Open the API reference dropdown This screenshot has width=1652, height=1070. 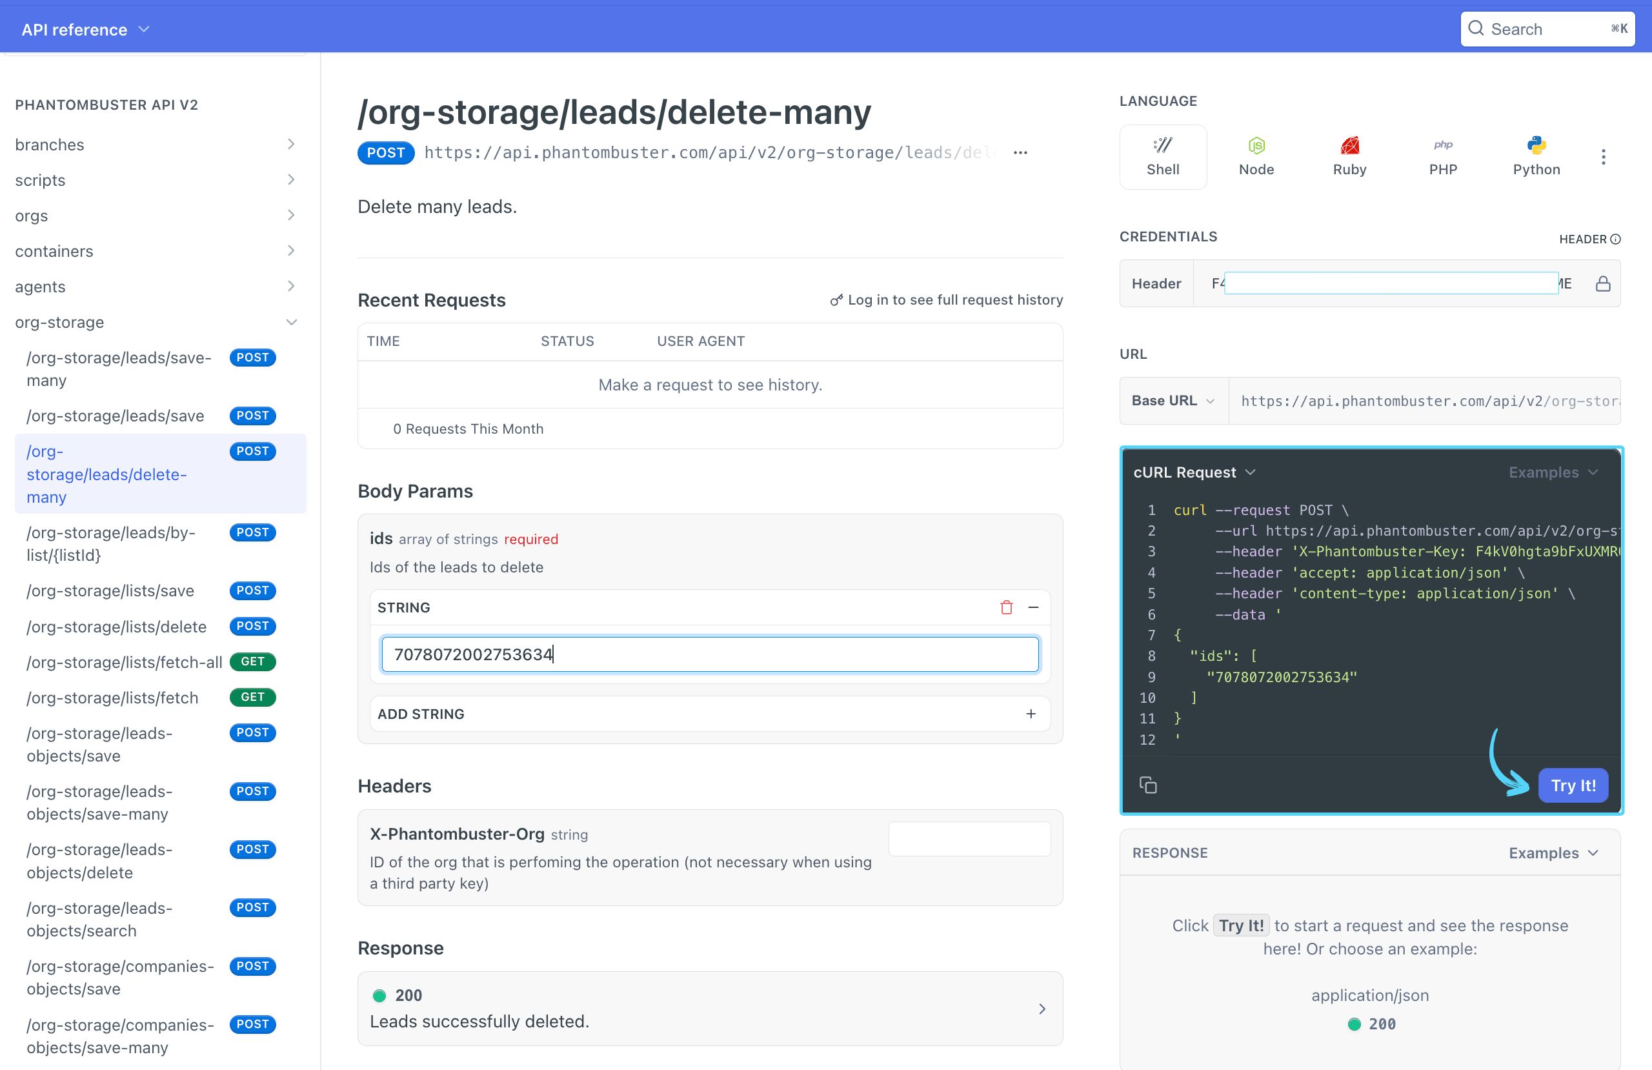click(85, 29)
